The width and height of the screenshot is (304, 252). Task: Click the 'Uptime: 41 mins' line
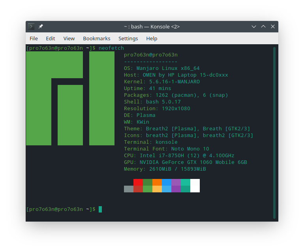point(147,88)
